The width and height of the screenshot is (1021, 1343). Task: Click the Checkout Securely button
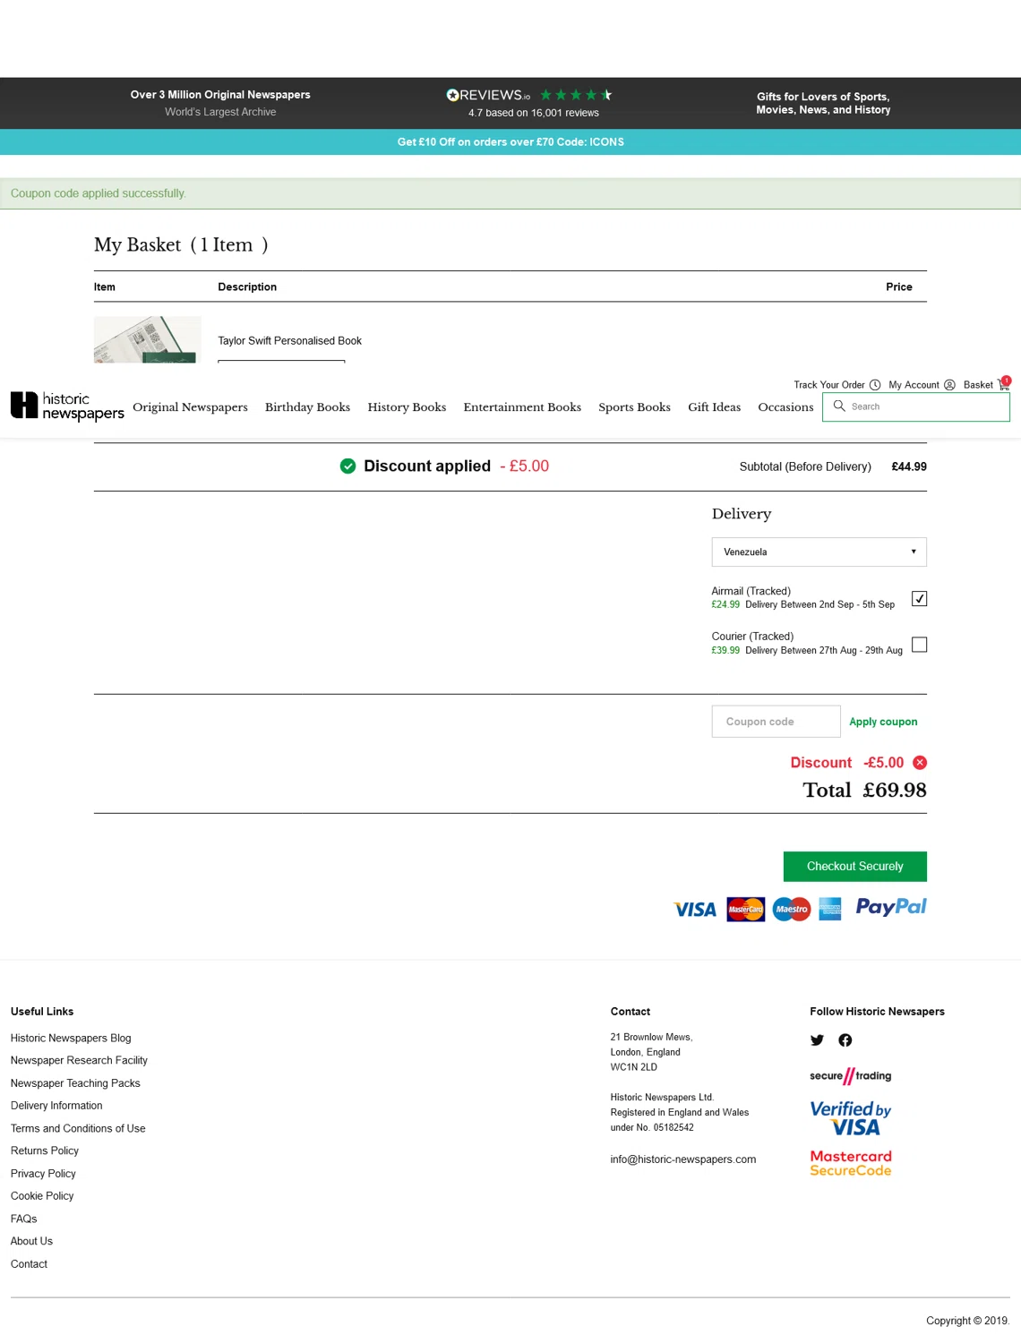[854, 867]
